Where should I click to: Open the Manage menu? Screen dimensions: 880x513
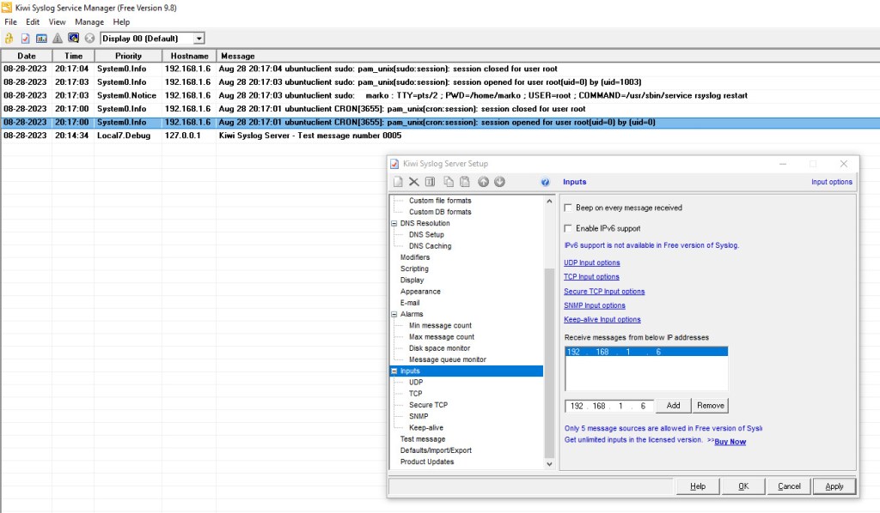coord(89,21)
